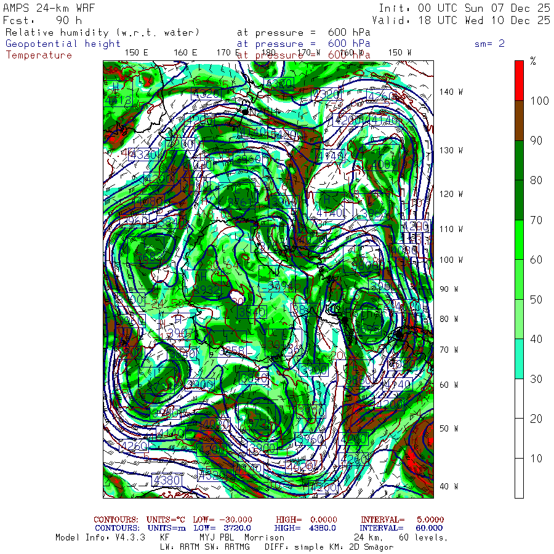Click the brown 90% legend swatch
The height and width of the screenshot is (554, 554).
(519, 121)
